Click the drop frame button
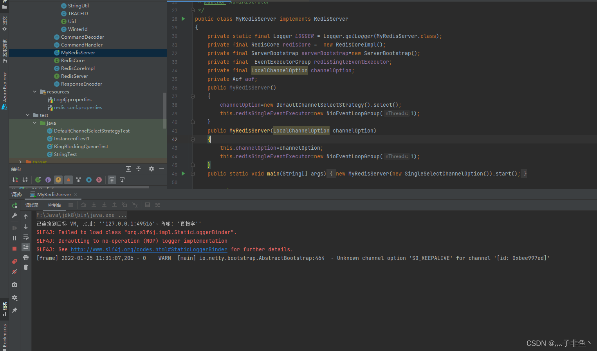 pos(124,205)
